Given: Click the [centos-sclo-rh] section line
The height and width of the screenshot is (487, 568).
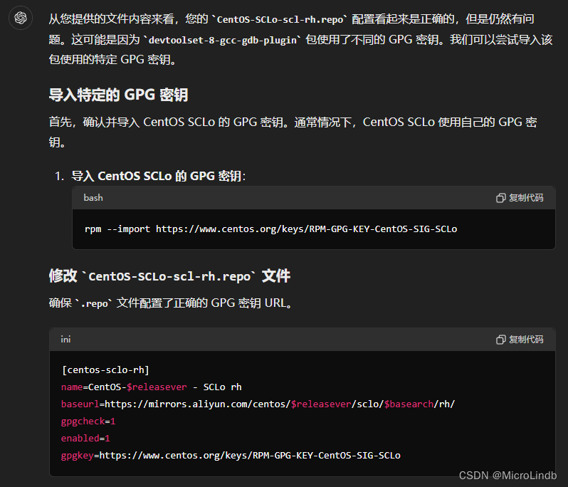Looking at the screenshot, I should pyautogui.click(x=105, y=370).
